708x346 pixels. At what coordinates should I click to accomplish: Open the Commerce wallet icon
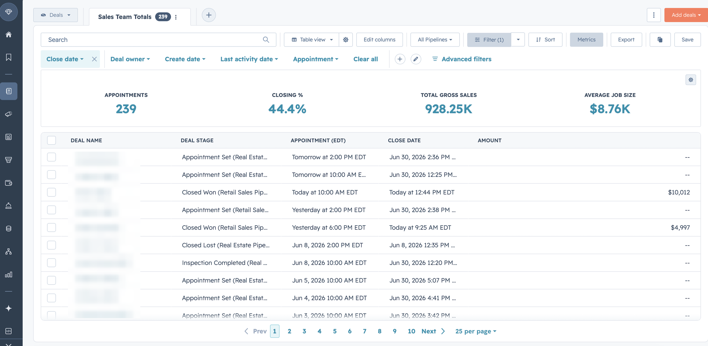[x=8, y=183]
